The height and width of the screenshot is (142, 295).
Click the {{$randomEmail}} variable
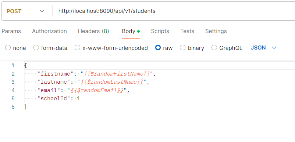point(97,90)
